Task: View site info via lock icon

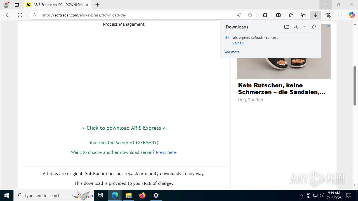Action: 35,15
